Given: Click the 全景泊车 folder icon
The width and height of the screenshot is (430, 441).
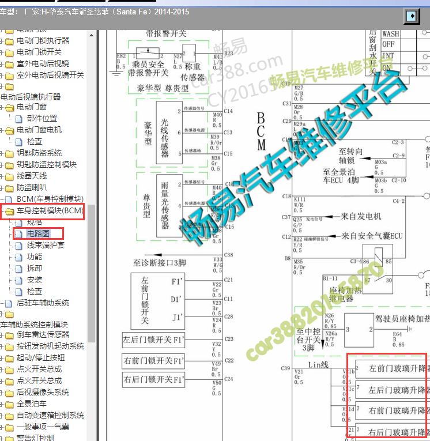Looking at the screenshot, I should click(x=9, y=405).
